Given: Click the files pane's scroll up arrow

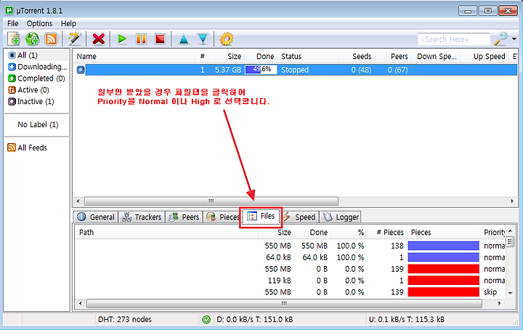Looking at the screenshot, I should [510, 231].
